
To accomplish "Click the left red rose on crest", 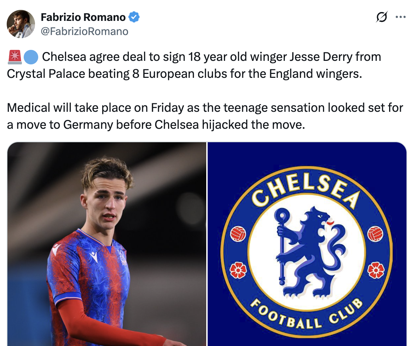I will (238, 270).
